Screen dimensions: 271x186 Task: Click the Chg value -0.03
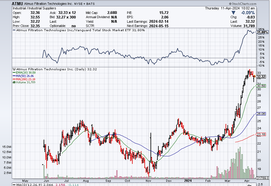click(x=250, y=17)
